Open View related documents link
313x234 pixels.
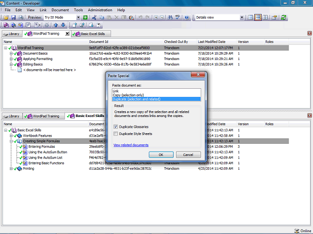(x=131, y=145)
